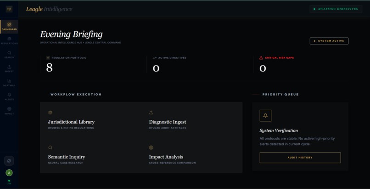Click the bell icon in Priority Queue
The width and height of the screenshot is (370, 189).
(265, 116)
